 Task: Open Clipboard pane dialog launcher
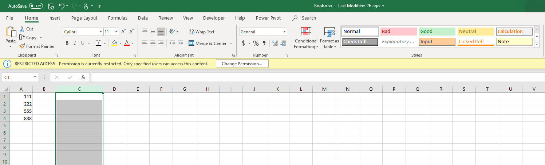click(57, 55)
